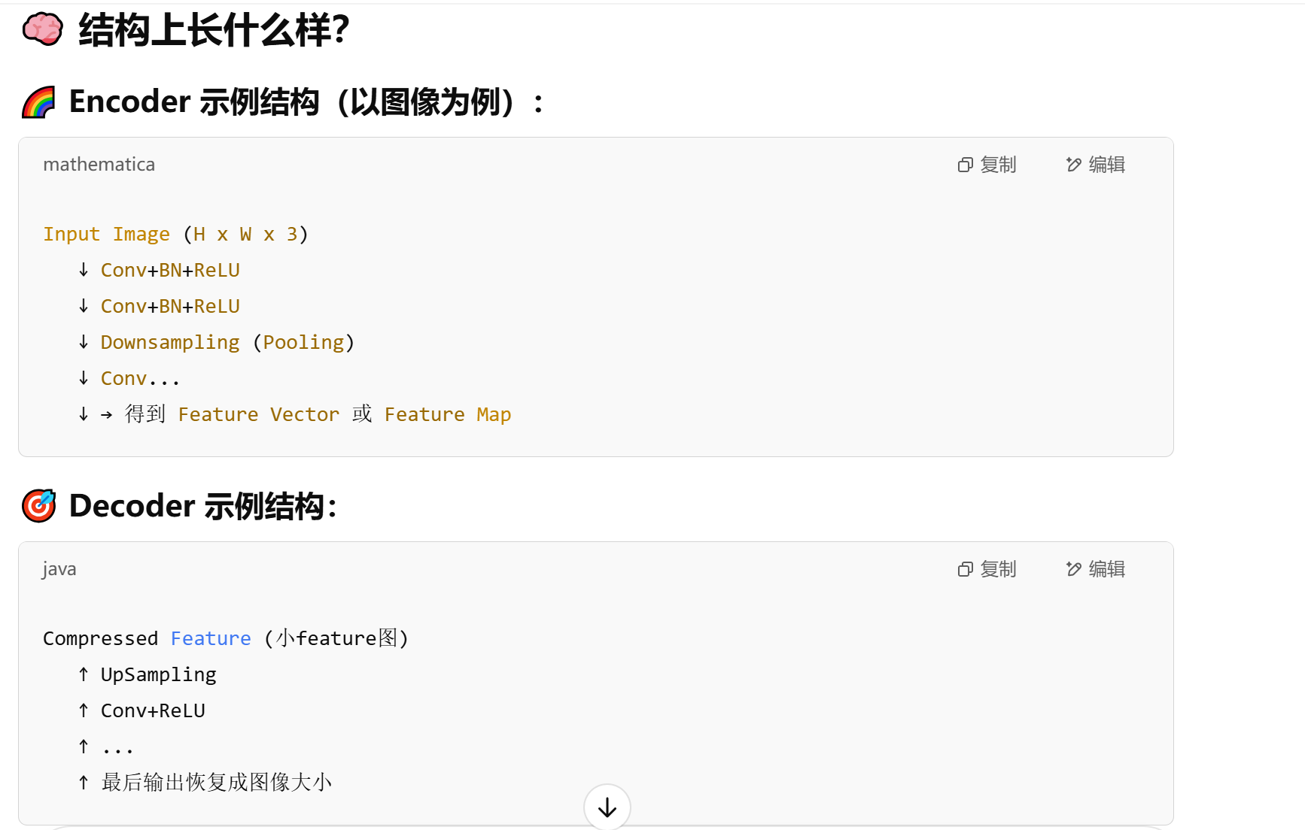The height and width of the screenshot is (830, 1305).
Task: Click the highlighted Feature link in the Decoder block
Action: point(211,638)
